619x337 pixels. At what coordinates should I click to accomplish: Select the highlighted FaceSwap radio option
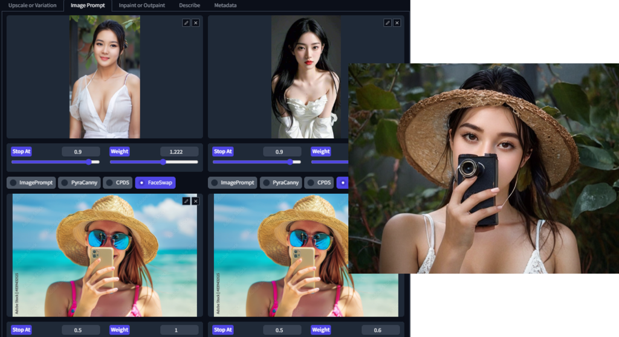(155, 182)
